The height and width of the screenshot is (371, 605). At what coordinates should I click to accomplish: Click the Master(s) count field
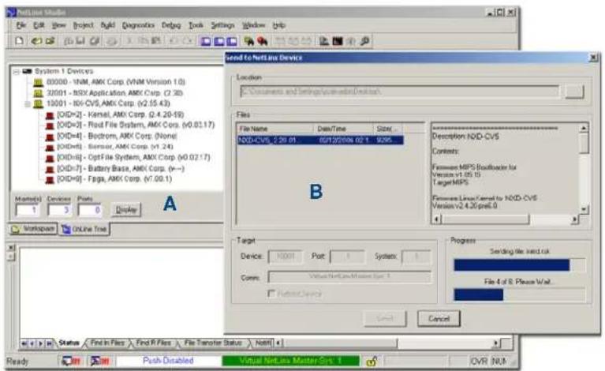(28, 210)
